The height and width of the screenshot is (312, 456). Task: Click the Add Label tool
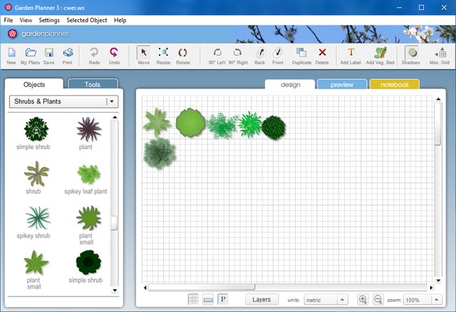coord(350,55)
